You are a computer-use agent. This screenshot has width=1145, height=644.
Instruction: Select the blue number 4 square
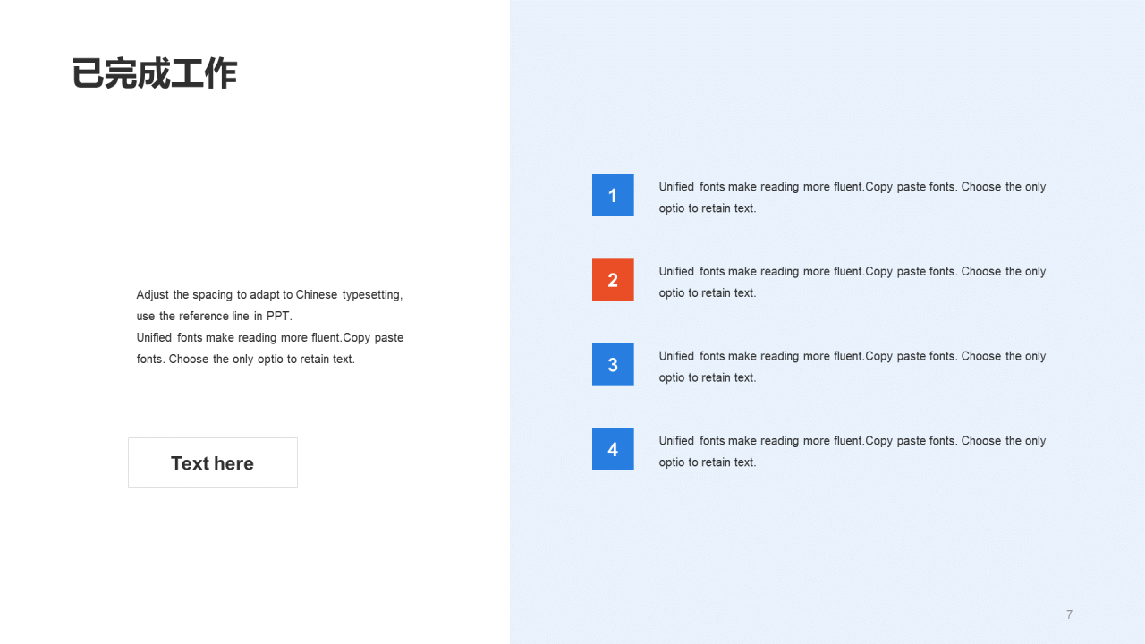613,449
